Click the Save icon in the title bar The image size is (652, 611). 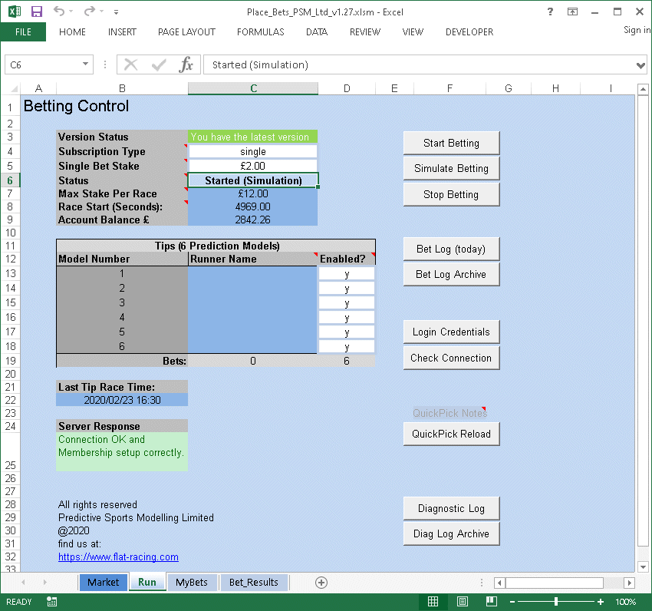pos(37,12)
